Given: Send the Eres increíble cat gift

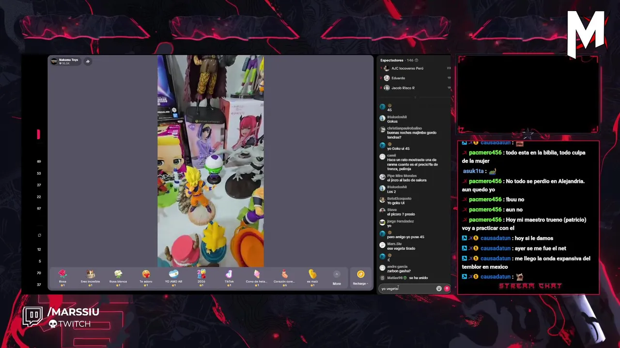Looking at the screenshot, I should pos(90,277).
